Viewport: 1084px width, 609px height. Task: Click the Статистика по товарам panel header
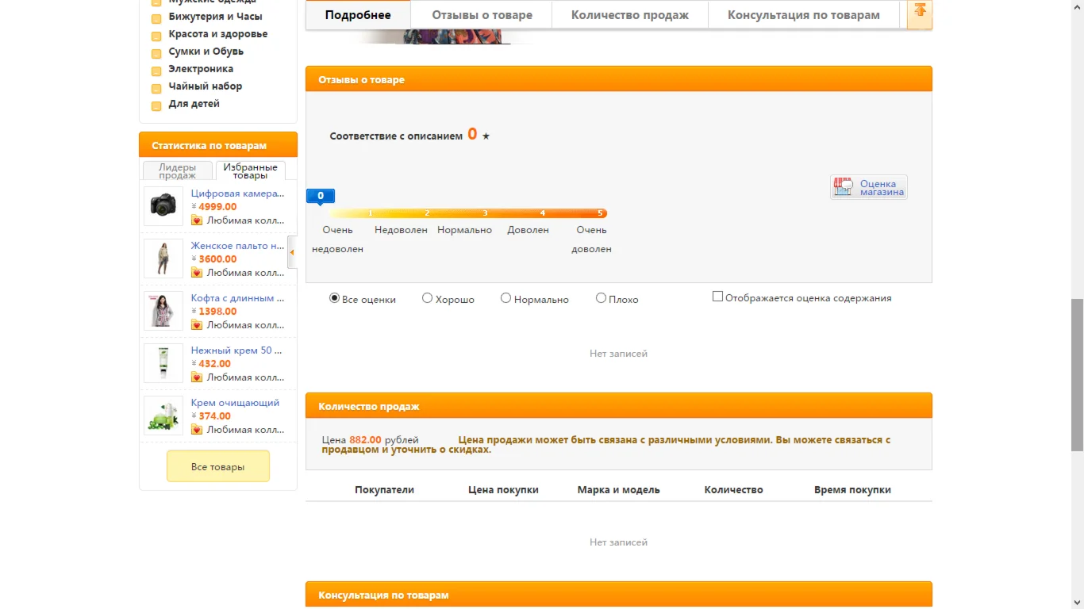click(x=218, y=145)
